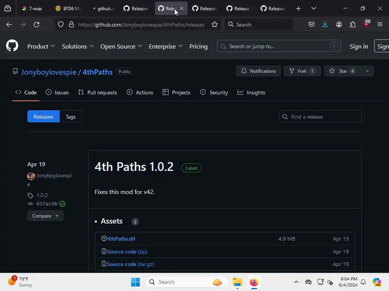The width and height of the screenshot is (389, 291).
Task: Open the Firefox hamburger menu
Action: 380,24
